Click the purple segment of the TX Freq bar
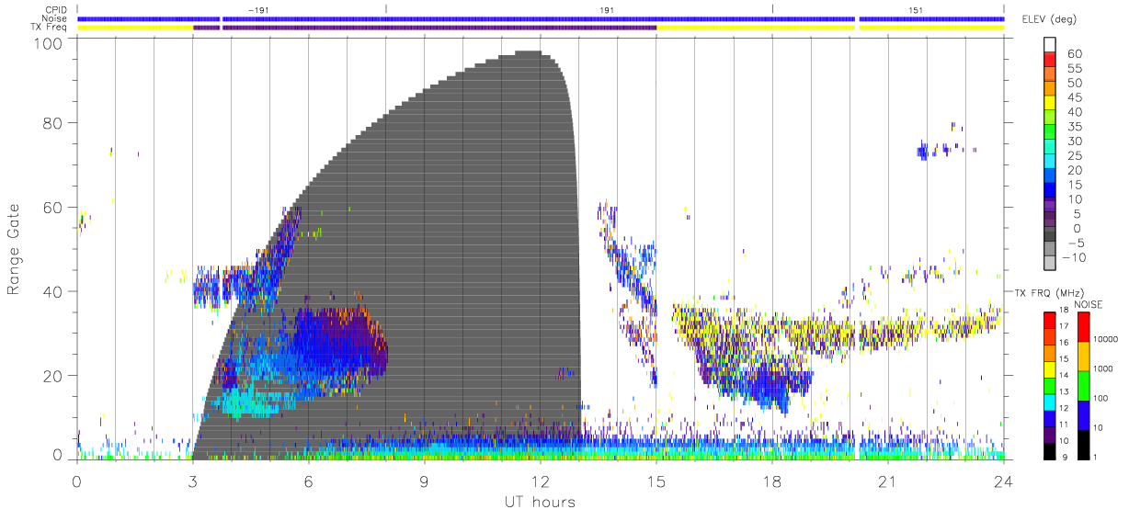1129x521 pixels. tap(425, 28)
